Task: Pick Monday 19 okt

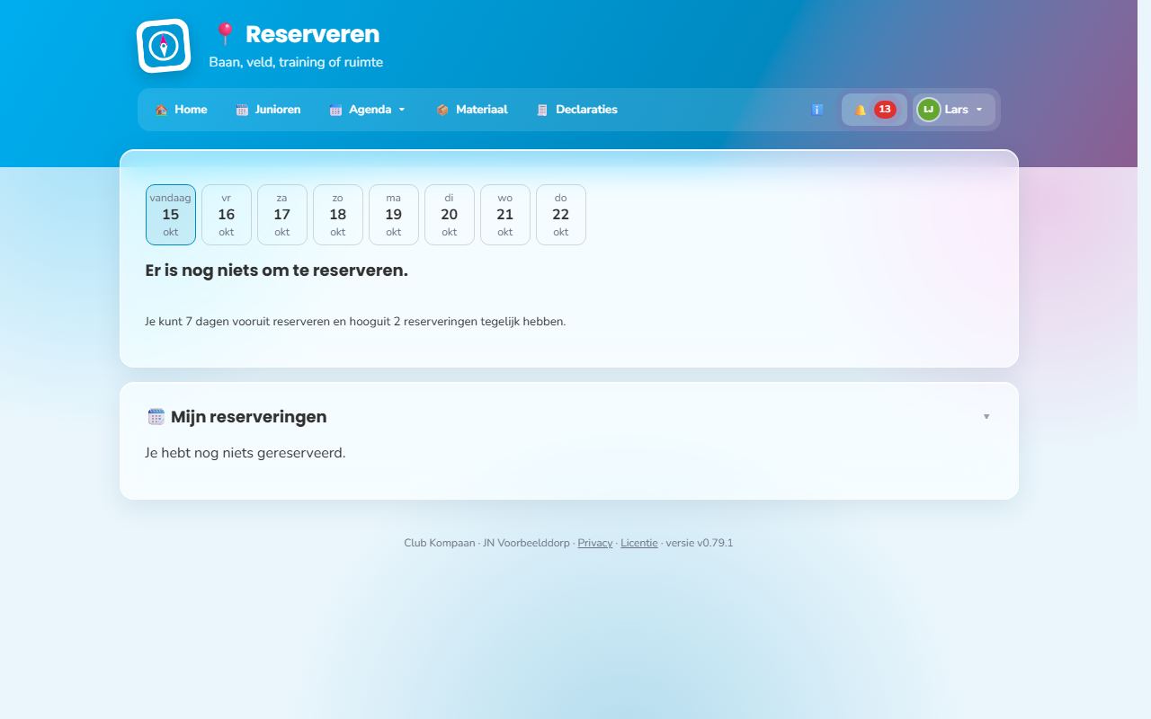Action: tap(394, 215)
